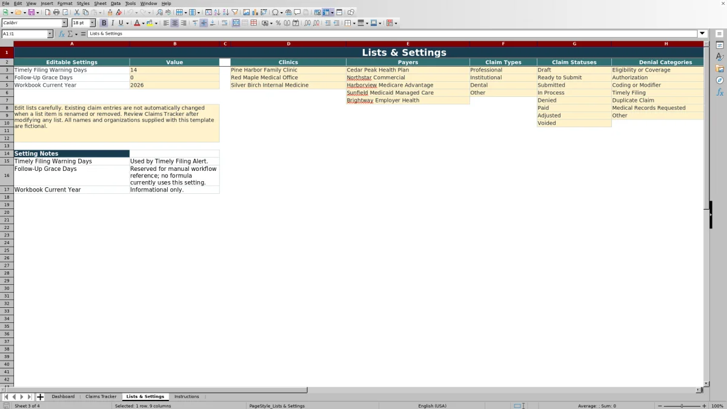Open the sidebar Navigator compass icon

click(720, 80)
